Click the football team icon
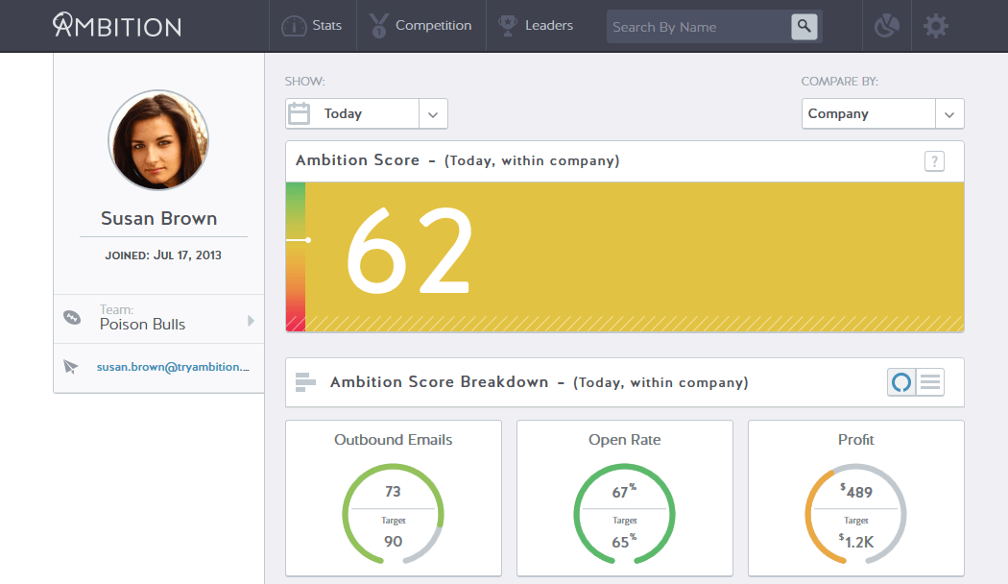Image resolution: width=1008 pixels, height=584 pixels. [x=72, y=317]
